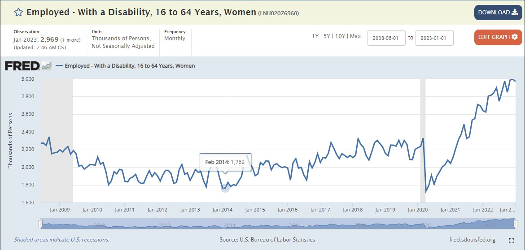
Task: Click the DOWNLOAD button
Action: click(498, 13)
